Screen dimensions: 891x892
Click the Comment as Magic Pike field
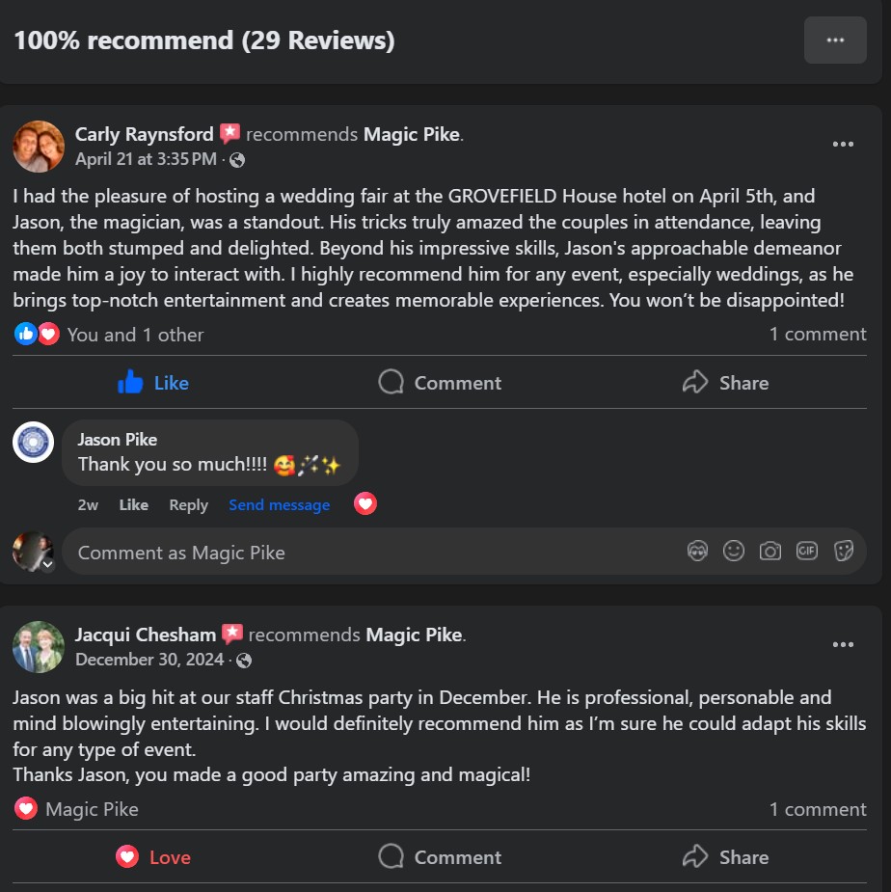click(x=375, y=553)
